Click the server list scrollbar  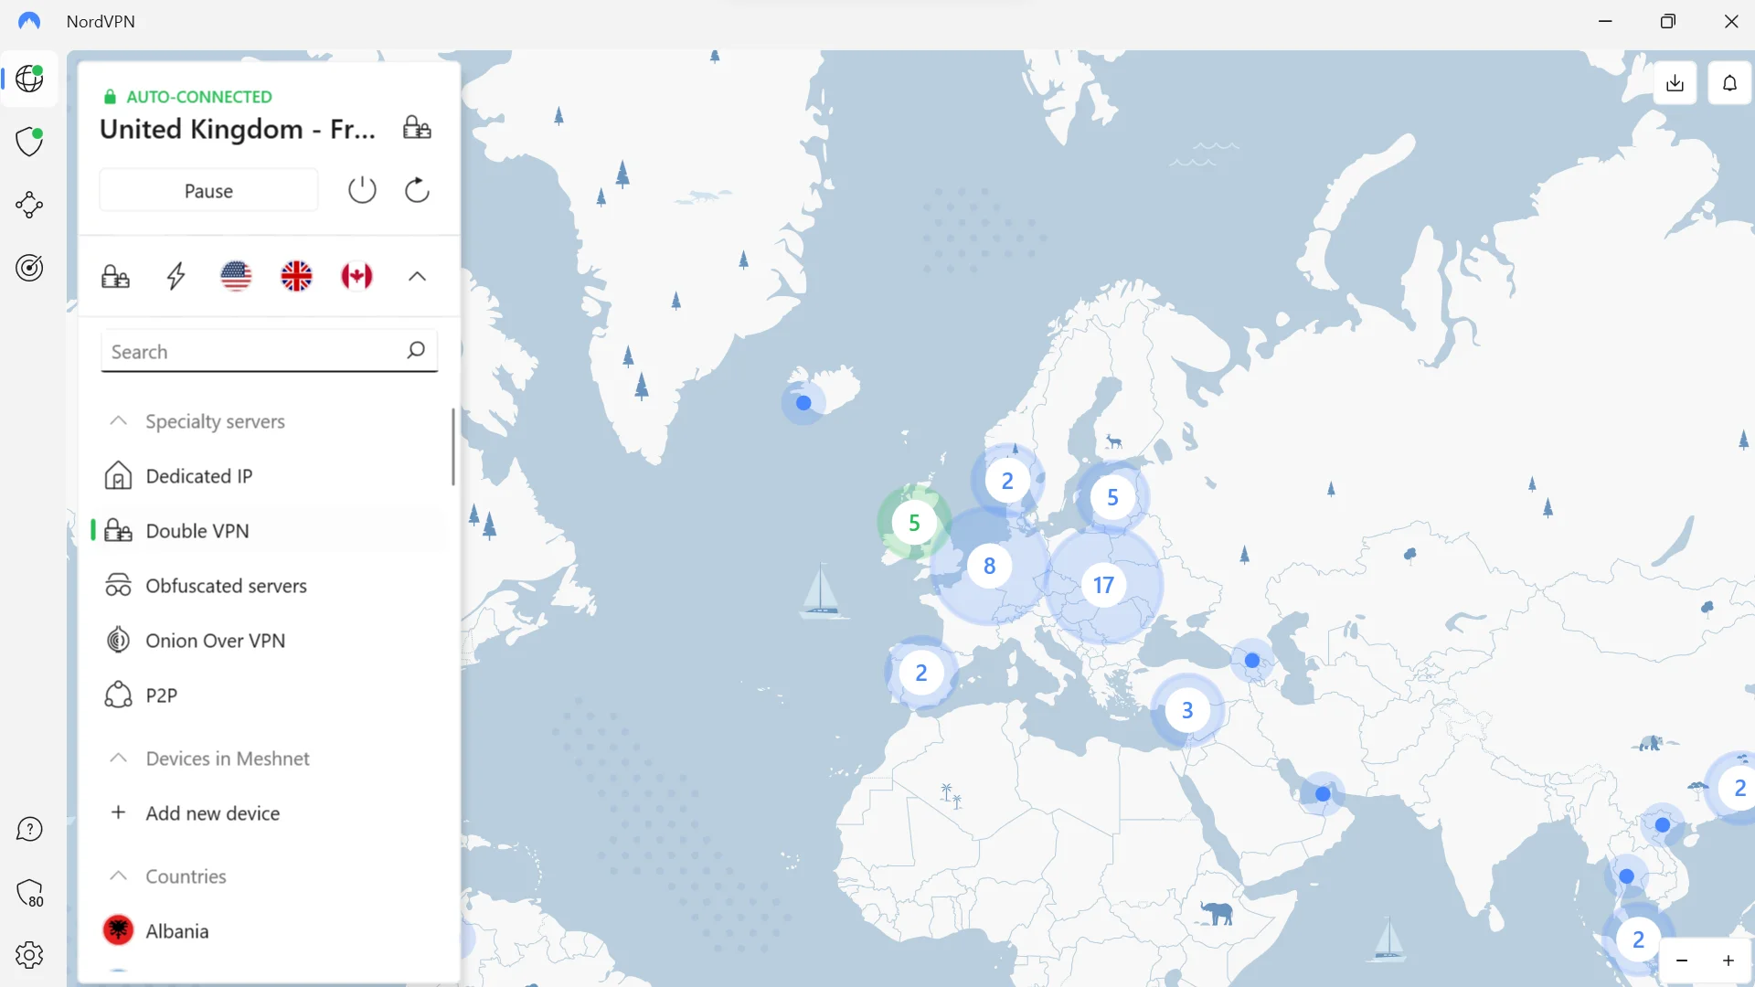453,447
